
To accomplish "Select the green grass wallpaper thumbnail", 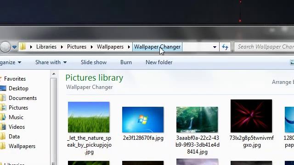I will pyautogui.click(x=89, y=117).
